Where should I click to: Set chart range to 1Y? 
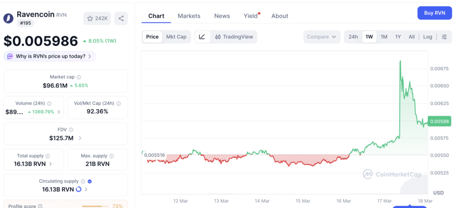tap(398, 37)
